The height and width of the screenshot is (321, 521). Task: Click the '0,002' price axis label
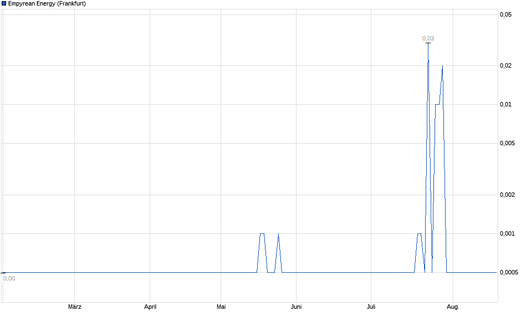click(x=507, y=195)
